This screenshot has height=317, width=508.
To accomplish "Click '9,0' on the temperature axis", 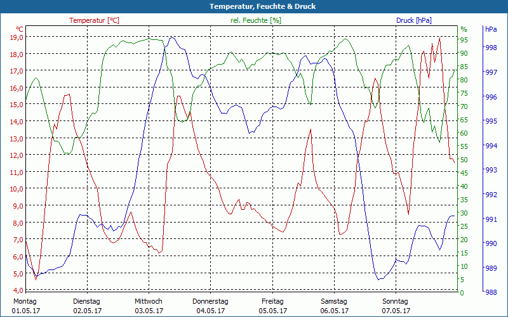I will coord(18,206).
